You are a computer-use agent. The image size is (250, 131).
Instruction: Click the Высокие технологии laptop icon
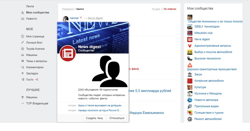[190, 59]
